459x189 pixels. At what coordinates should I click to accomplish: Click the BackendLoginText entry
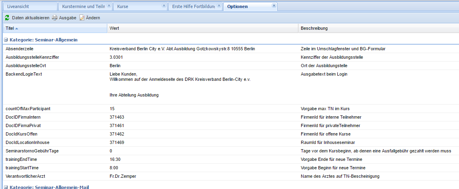[24, 74]
